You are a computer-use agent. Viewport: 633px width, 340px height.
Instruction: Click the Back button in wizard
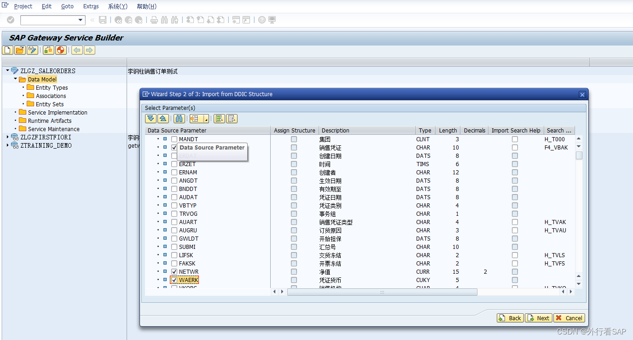[510, 318]
